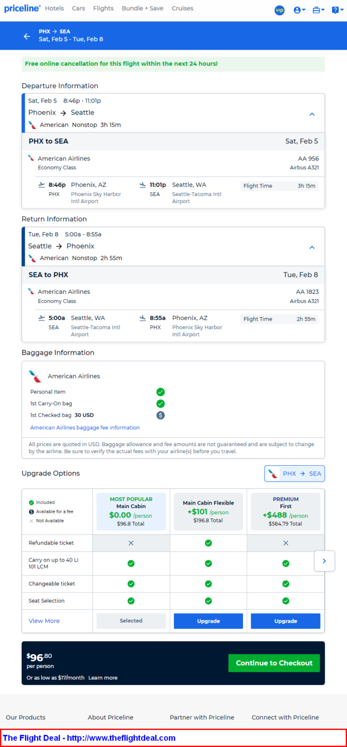This screenshot has width=347, height=747.
Task: Open the VIP badge icon
Action: [280, 10]
